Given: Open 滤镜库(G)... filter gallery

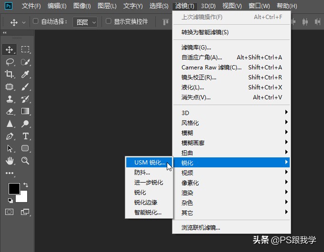Looking at the screenshot, I should click(x=232, y=48).
